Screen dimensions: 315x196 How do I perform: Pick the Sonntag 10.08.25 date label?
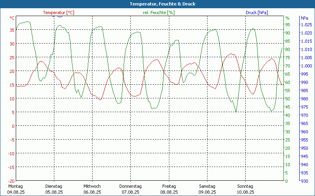pos(245,189)
